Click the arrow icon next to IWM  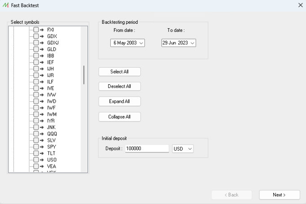(x=42, y=114)
